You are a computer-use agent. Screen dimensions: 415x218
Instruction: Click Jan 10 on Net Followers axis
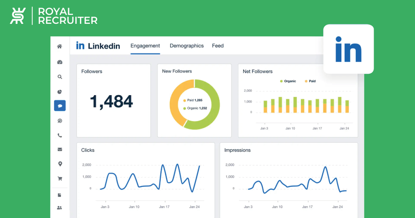click(x=290, y=128)
